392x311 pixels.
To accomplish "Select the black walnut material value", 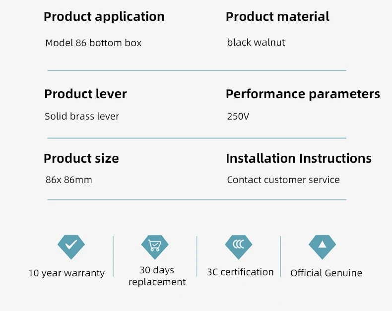I will (256, 42).
